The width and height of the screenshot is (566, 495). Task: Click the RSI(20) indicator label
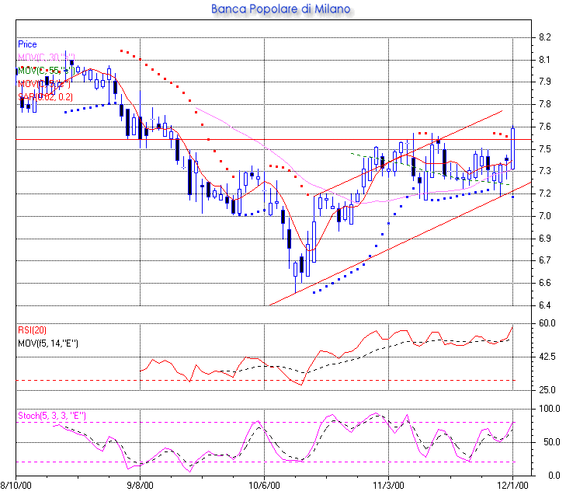[32, 330]
